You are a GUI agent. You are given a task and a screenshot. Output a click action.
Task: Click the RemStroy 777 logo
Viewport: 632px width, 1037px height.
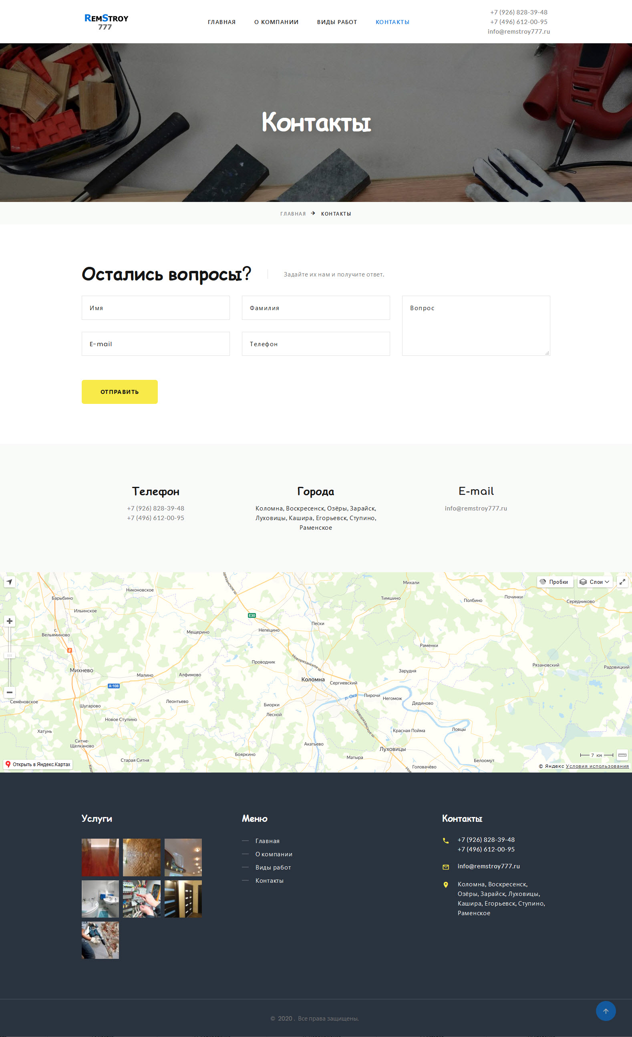click(106, 22)
